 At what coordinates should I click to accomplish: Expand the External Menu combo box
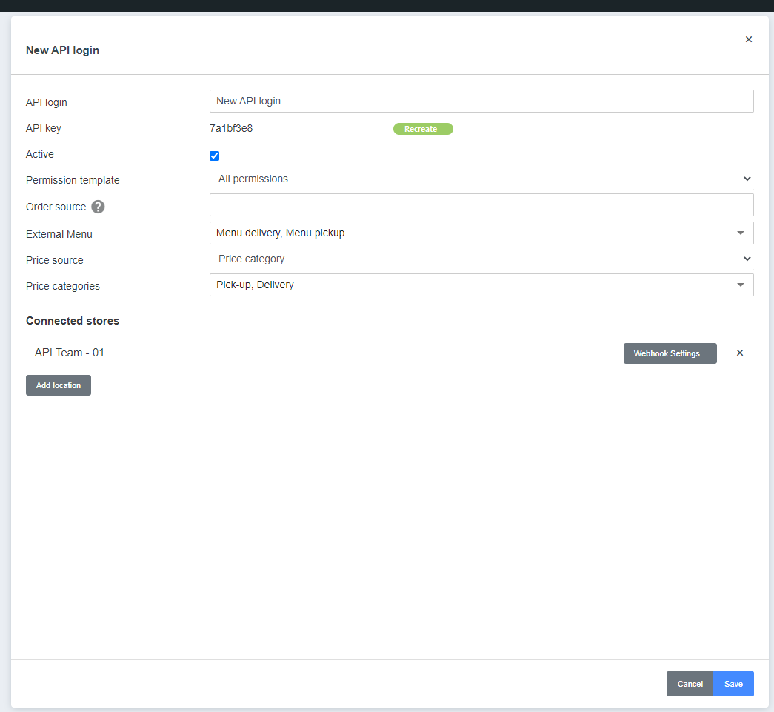(x=481, y=233)
